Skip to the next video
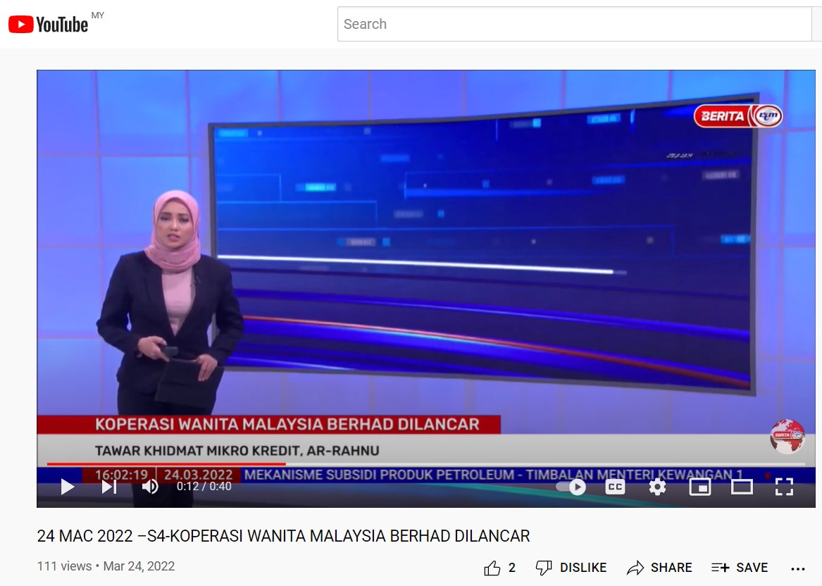Image resolution: width=822 pixels, height=586 pixels. pos(109,487)
